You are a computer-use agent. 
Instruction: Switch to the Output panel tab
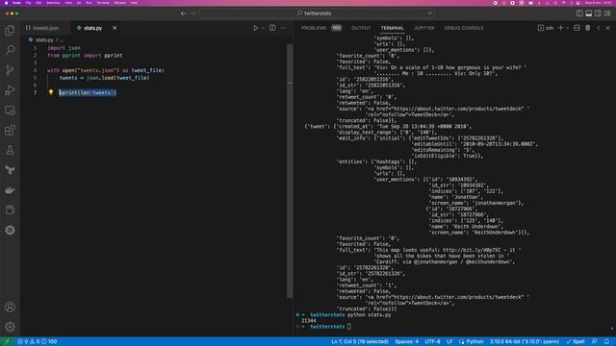[361, 28]
